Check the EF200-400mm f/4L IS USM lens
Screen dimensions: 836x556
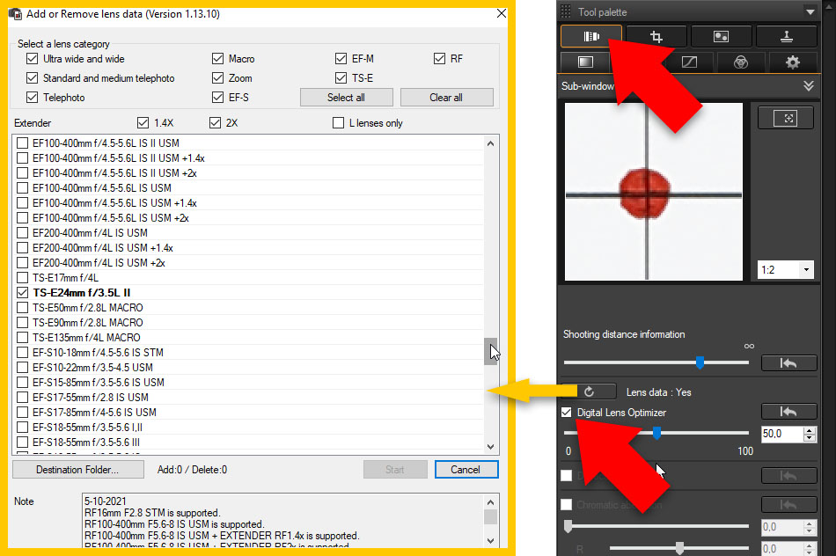point(23,233)
